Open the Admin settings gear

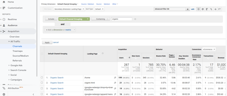coord(4,94)
